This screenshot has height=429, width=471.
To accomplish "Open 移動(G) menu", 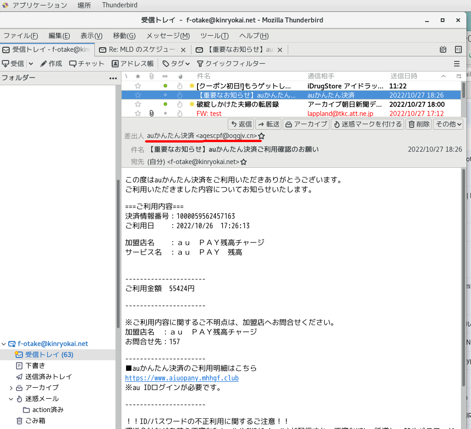I will click(x=124, y=36).
